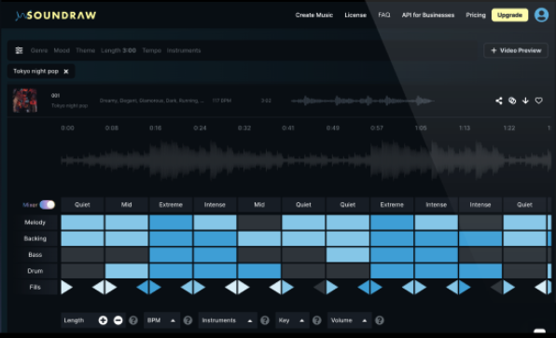Screen dimensions: 556x338
Task: Toggle Melody in second Mid block
Action: click(x=259, y=223)
